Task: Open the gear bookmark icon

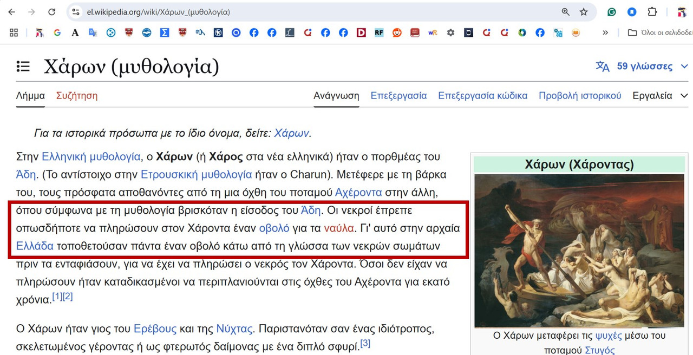Action: pyautogui.click(x=450, y=32)
